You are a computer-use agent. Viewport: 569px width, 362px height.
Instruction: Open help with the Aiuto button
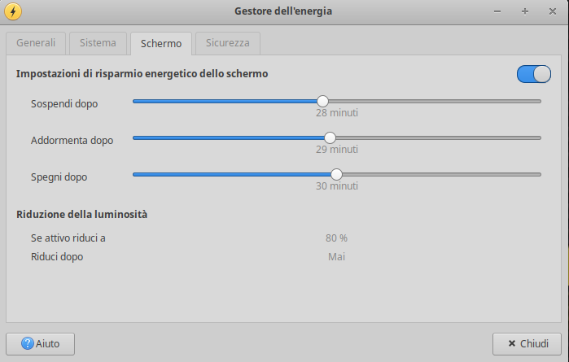pyautogui.click(x=40, y=344)
